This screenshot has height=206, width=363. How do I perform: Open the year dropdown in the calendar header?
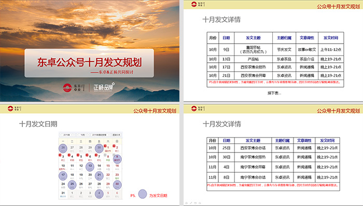click(67, 134)
